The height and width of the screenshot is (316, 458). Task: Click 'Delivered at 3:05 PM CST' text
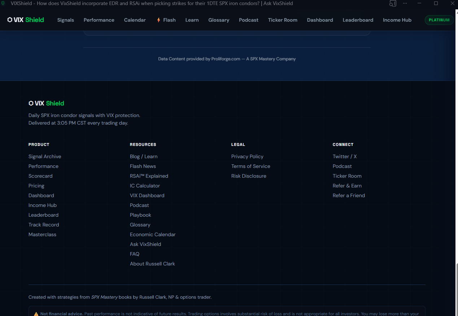(x=78, y=123)
